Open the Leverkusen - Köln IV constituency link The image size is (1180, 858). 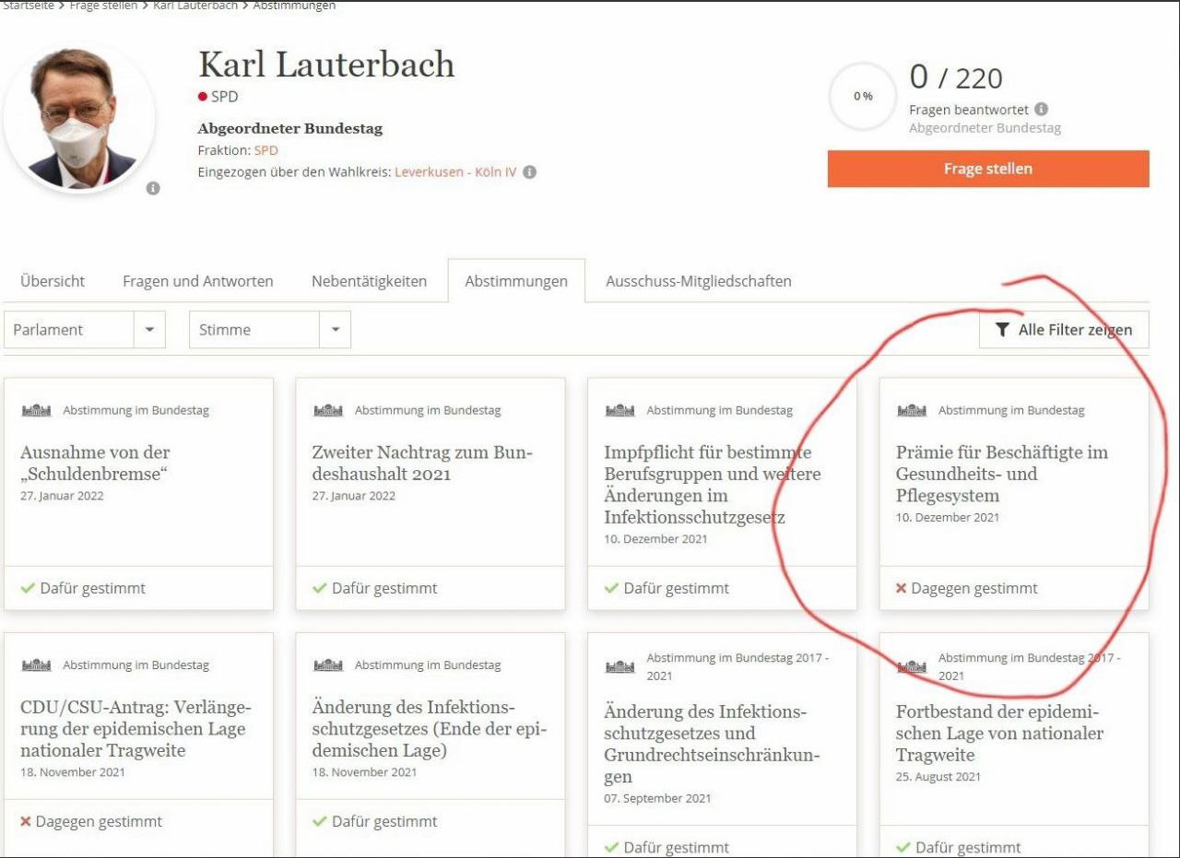pos(455,172)
